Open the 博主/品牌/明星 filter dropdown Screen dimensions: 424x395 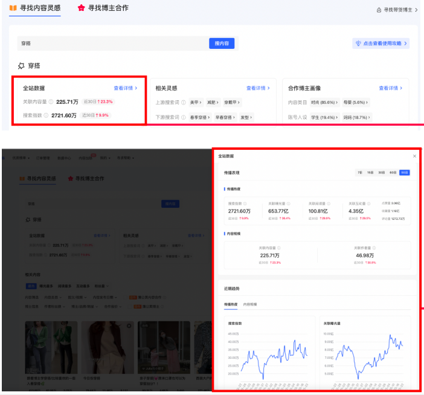pos(85,307)
